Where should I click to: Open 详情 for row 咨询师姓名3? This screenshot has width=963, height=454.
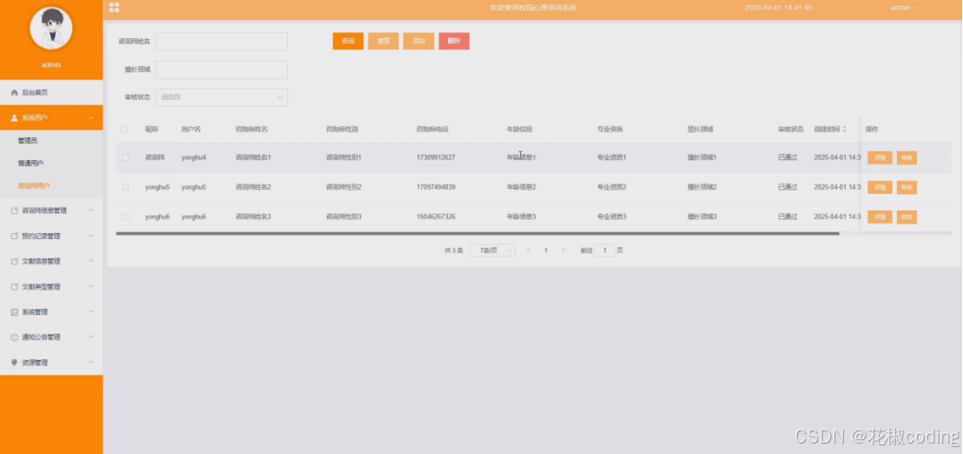pyautogui.click(x=879, y=217)
